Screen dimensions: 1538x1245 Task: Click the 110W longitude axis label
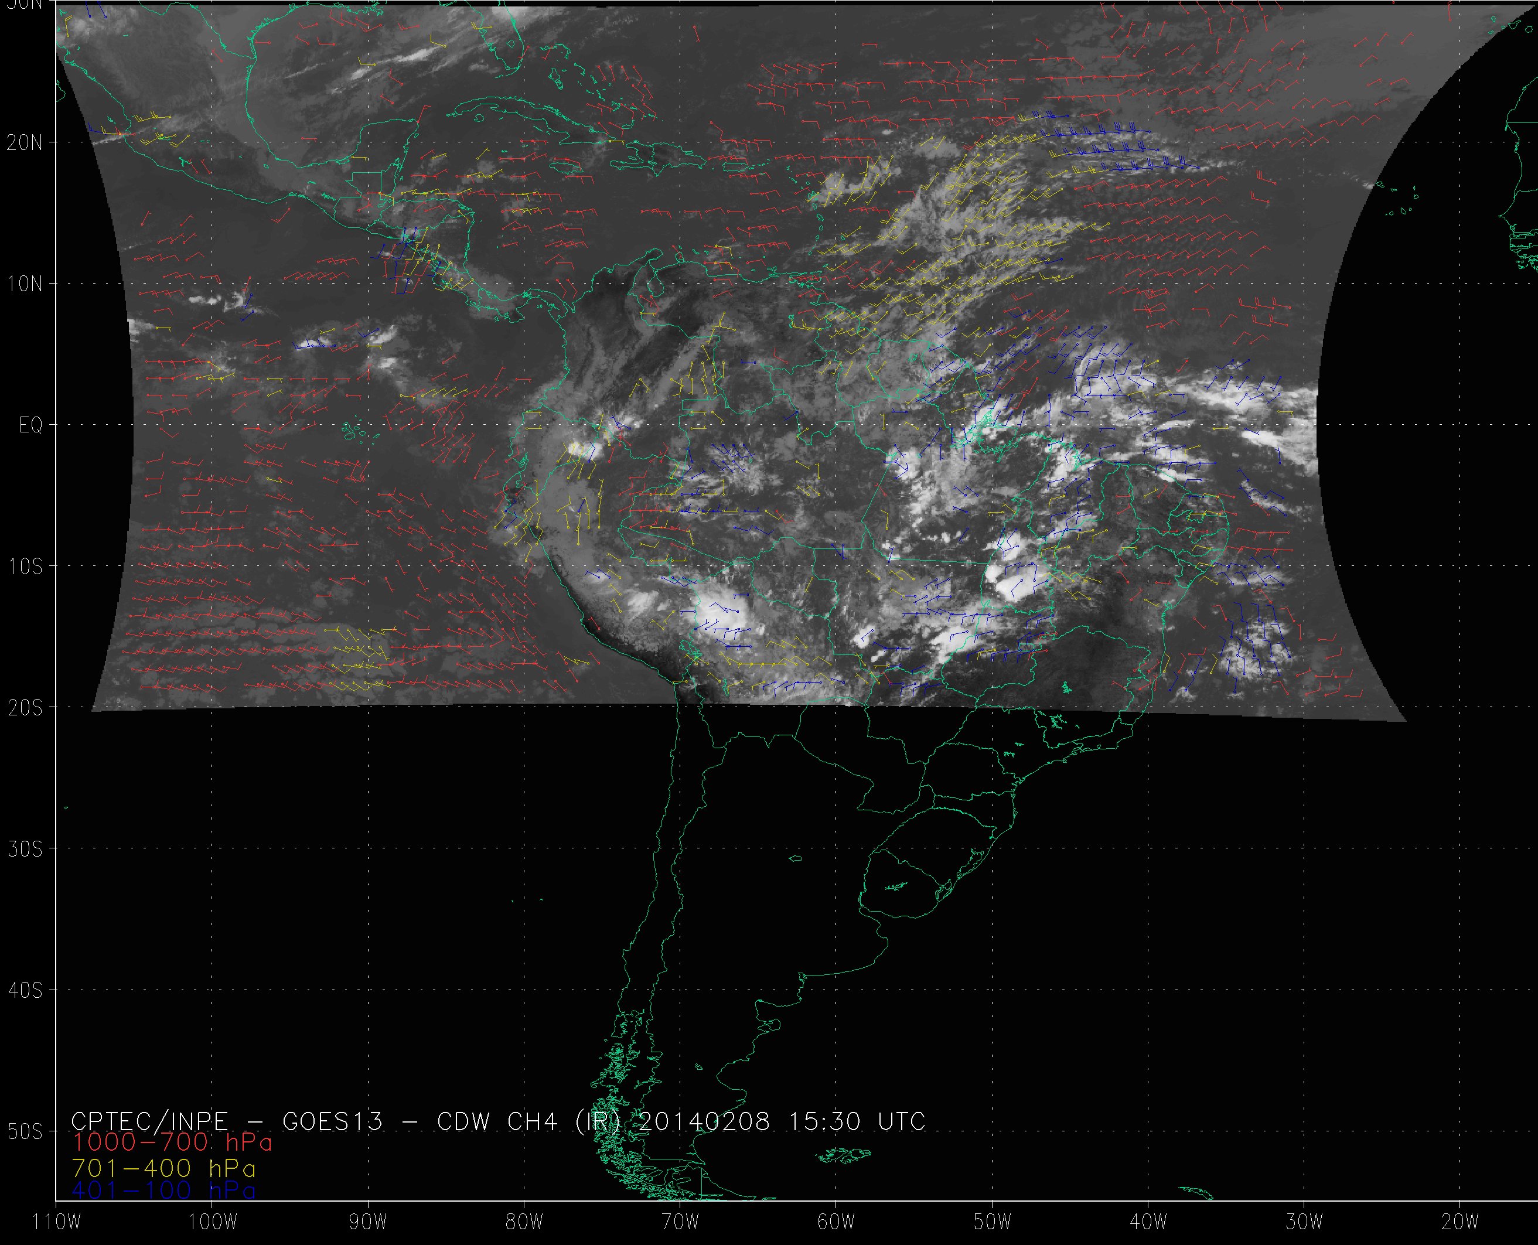click(57, 1222)
